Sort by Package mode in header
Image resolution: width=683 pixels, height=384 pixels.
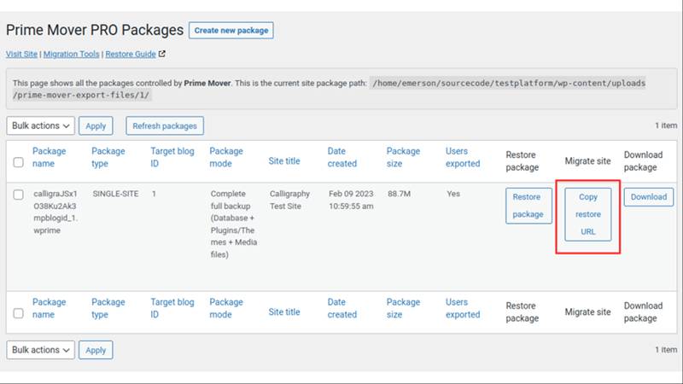click(x=226, y=157)
